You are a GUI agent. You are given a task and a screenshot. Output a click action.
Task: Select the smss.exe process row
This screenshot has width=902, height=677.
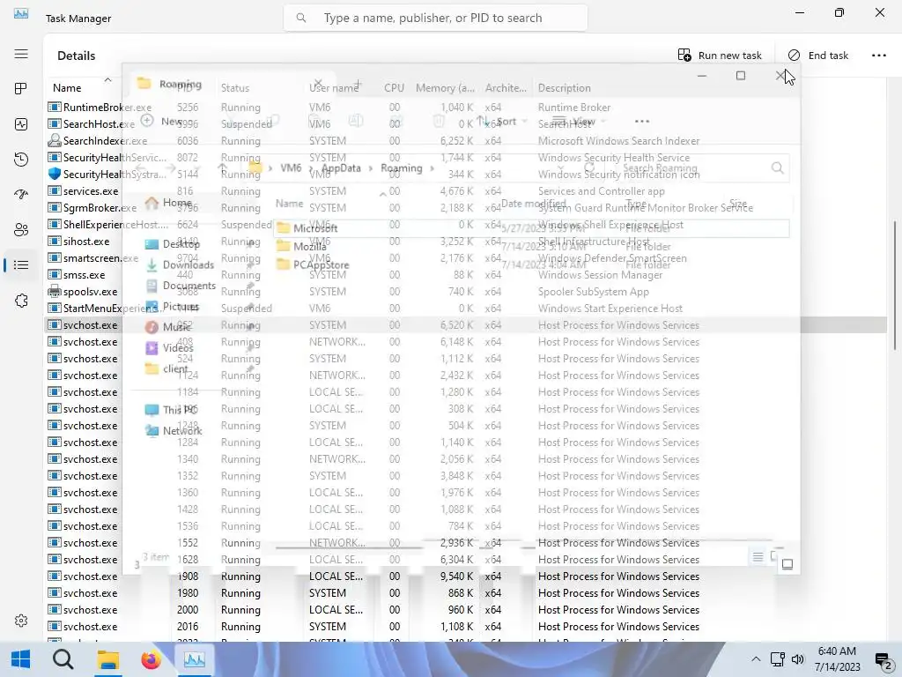[465, 275]
